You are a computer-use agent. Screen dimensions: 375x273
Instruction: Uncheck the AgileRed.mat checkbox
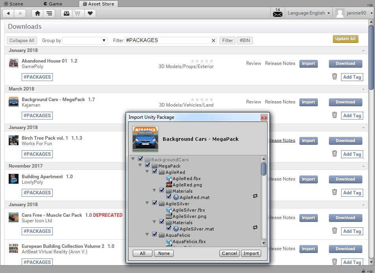click(x=169, y=196)
